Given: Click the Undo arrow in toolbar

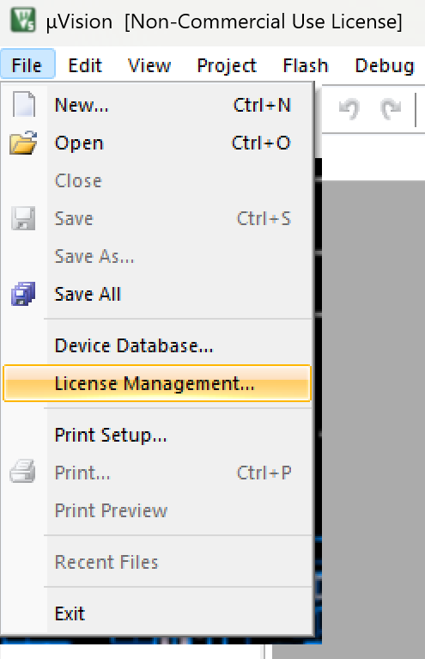Looking at the screenshot, I should coord(349,109).
